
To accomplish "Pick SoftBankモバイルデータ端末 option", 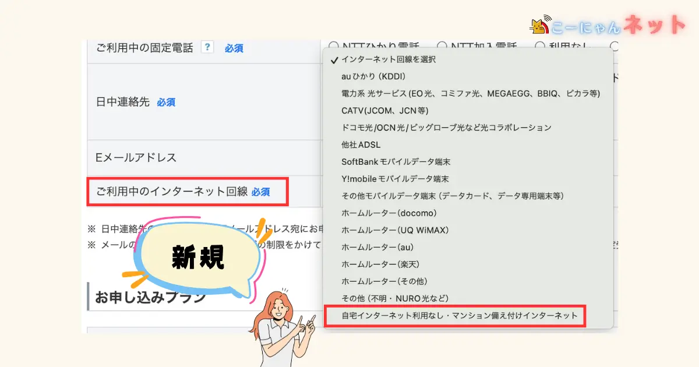I will [468, 161].
